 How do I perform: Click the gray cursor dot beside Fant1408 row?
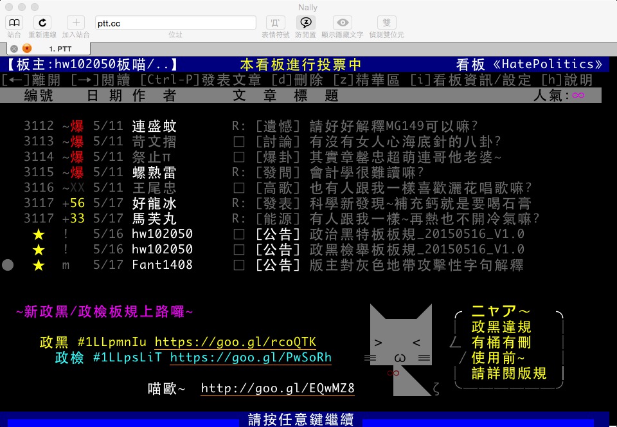(8, 265)
